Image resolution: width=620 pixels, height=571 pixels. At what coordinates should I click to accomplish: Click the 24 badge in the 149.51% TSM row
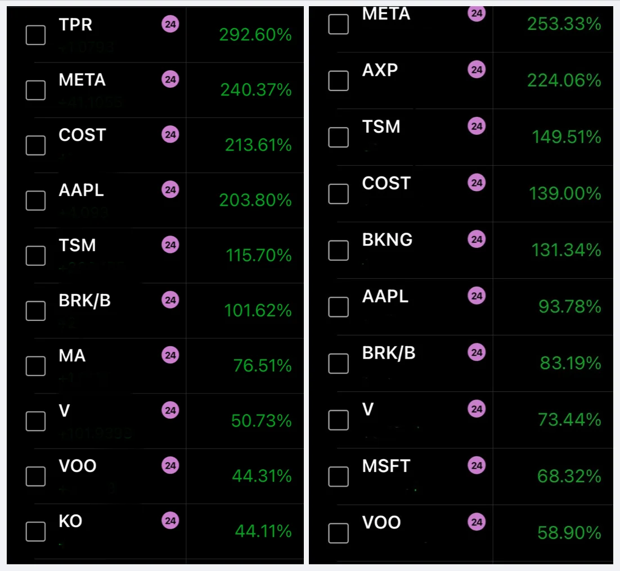[x=477, y=126]
